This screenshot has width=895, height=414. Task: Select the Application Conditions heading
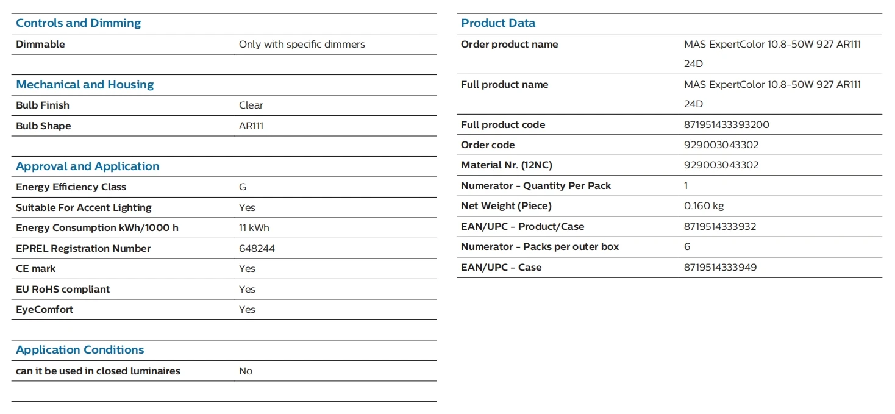pyautogui.click(x=80, y=350)
